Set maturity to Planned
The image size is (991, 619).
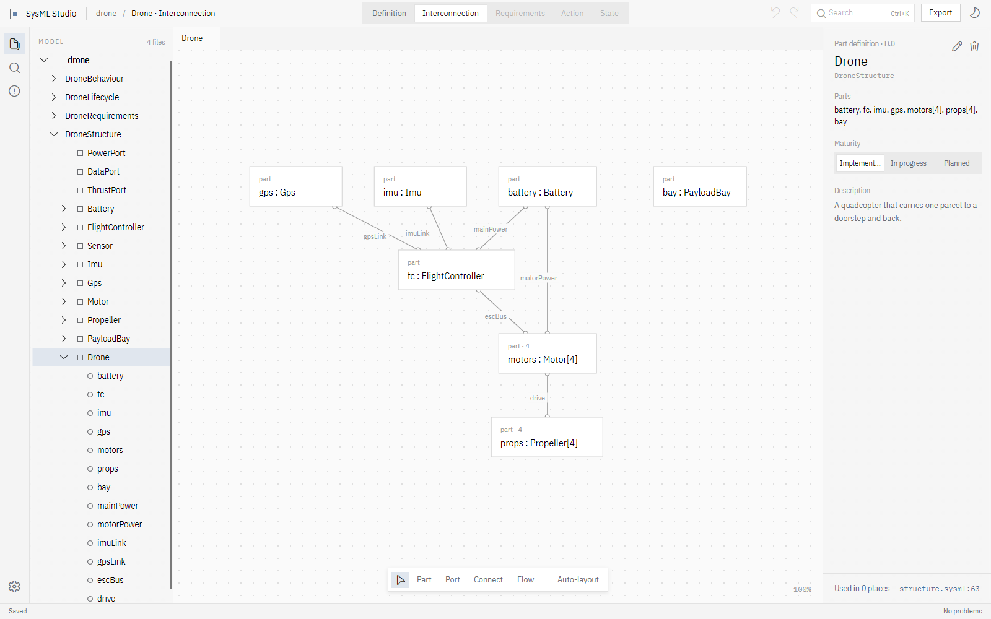pos(956,163)
